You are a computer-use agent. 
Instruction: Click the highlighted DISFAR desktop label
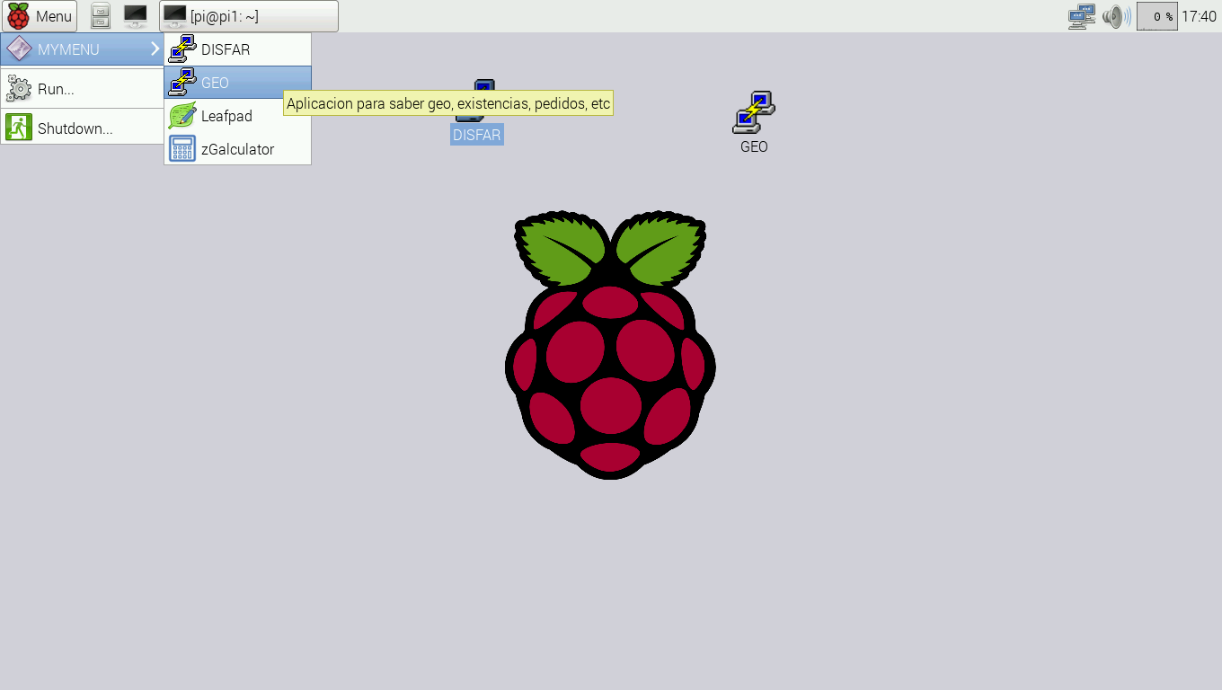coord(477,135)
